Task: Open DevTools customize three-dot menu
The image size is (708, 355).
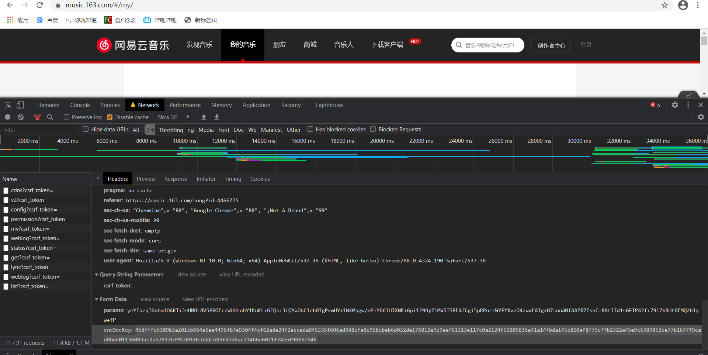Action: tap(688, 105)
